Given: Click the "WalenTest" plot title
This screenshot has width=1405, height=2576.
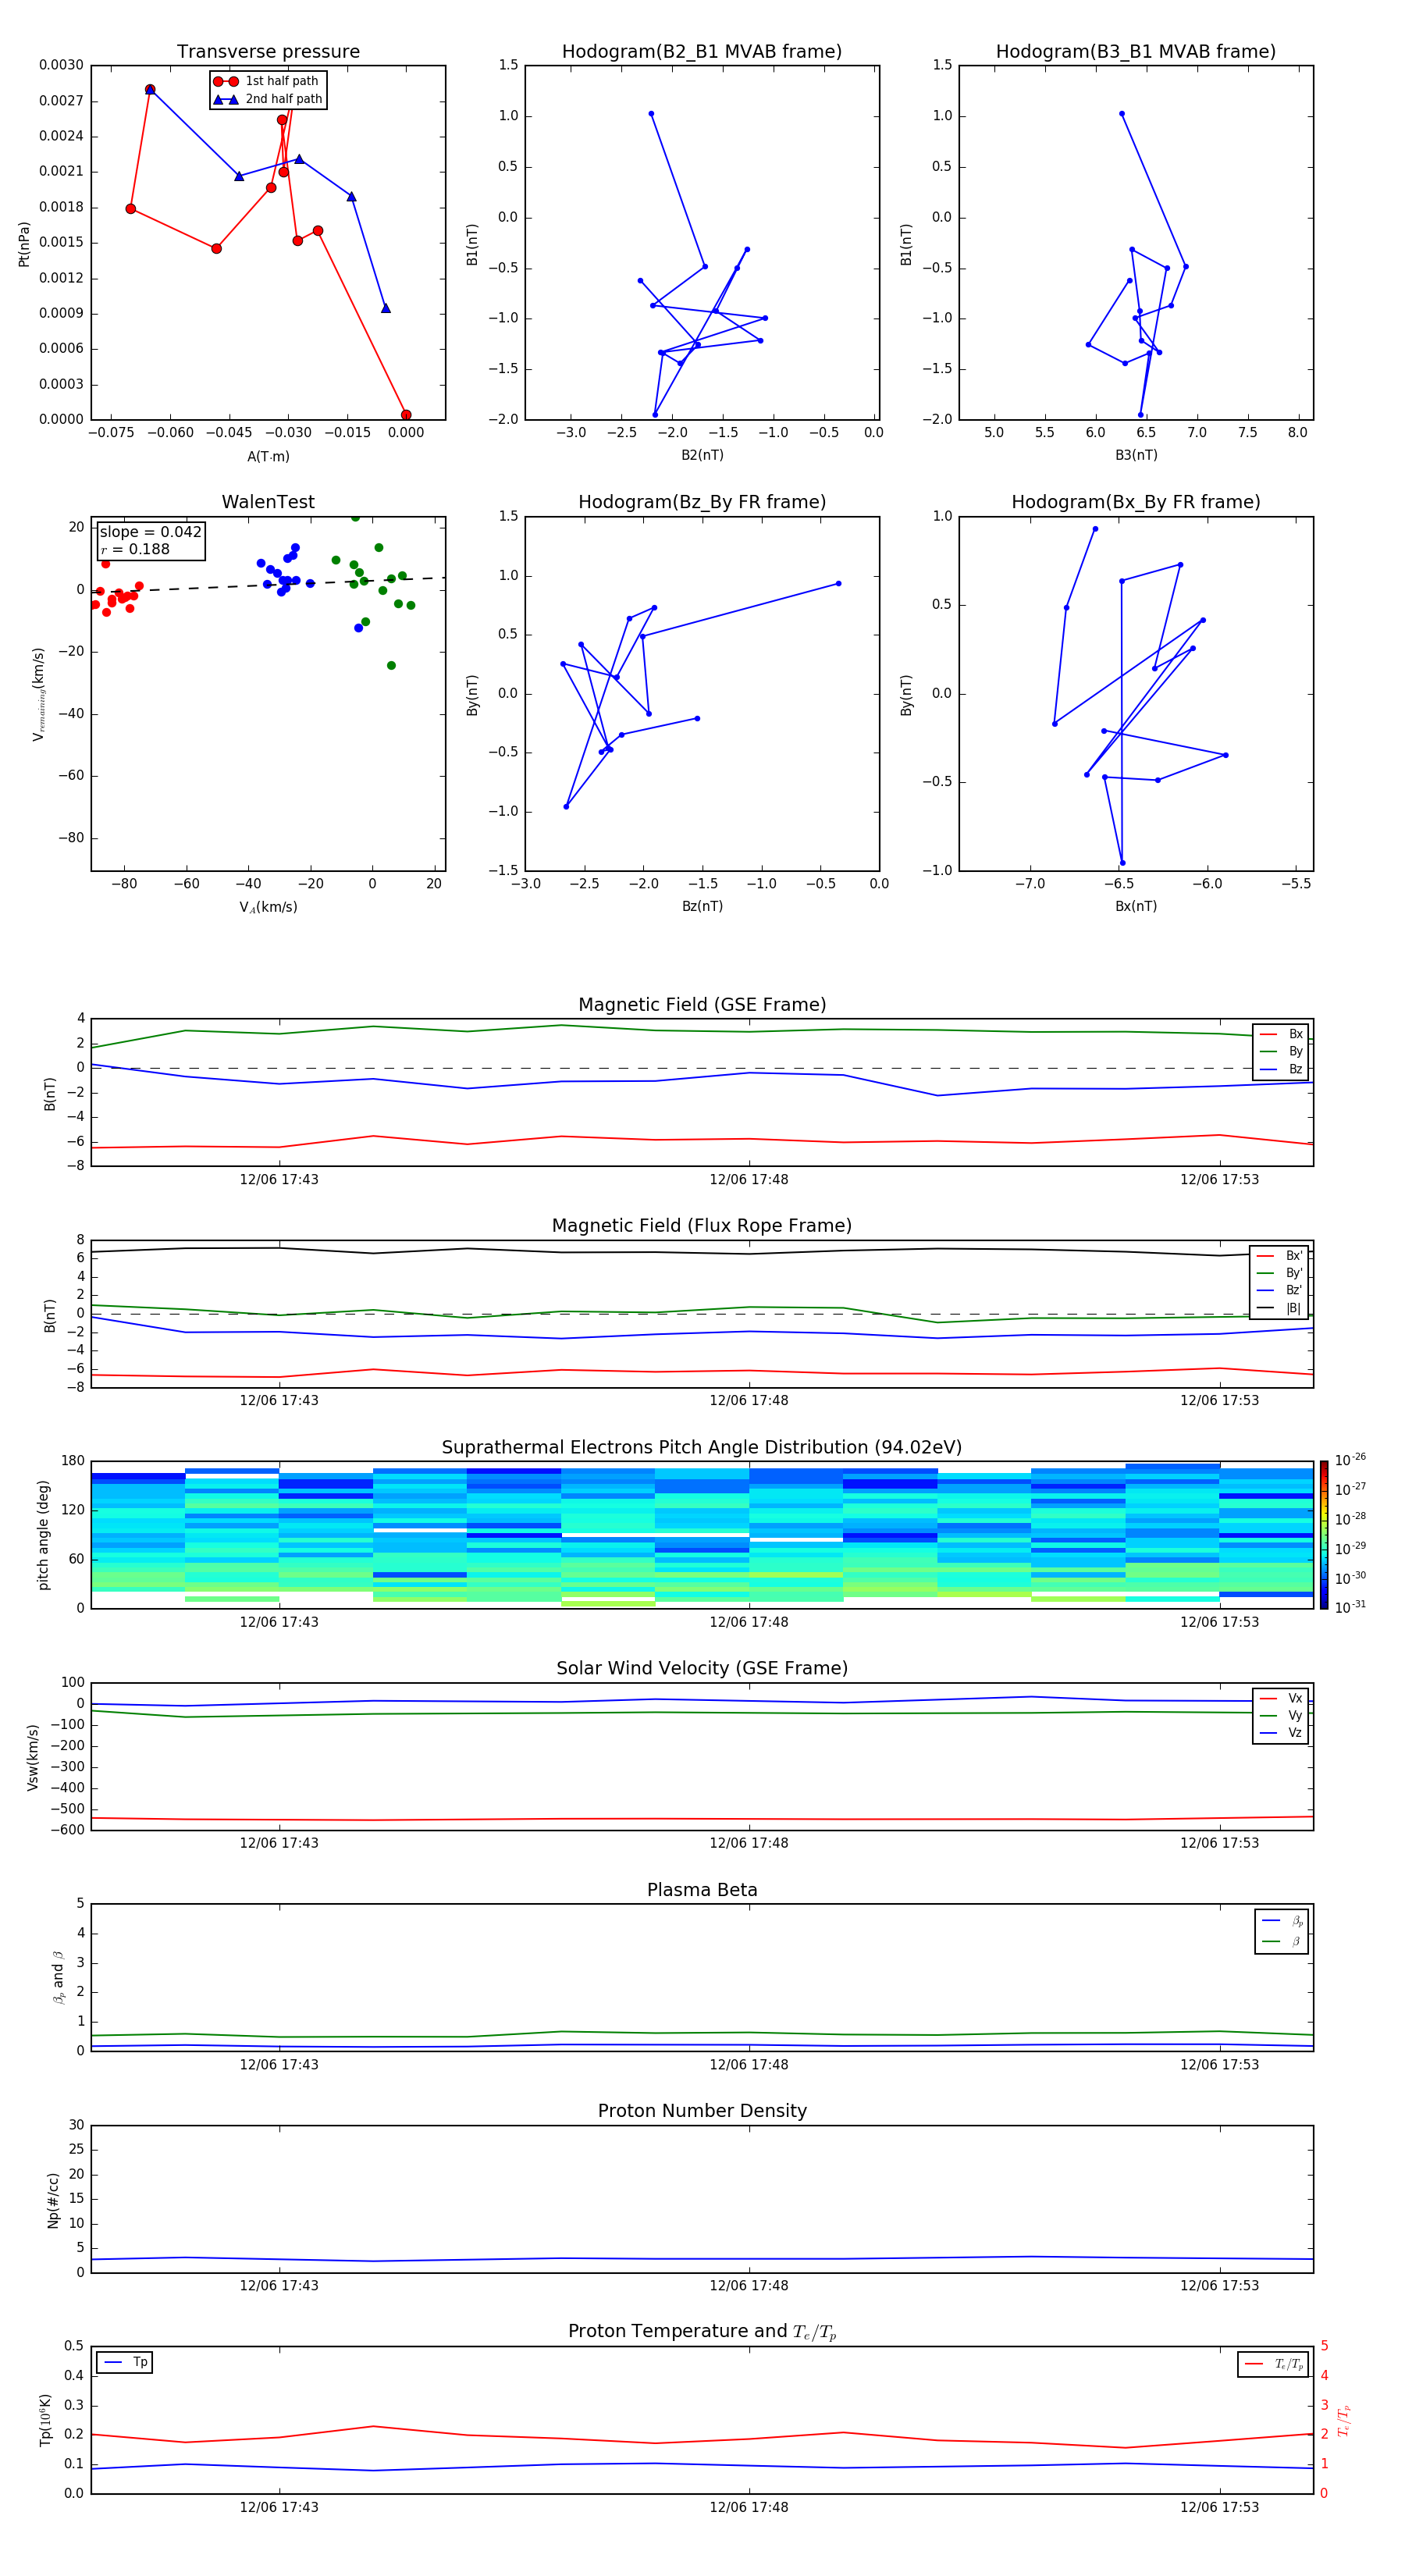Looking at the screenshot, I should tap(268, 502).
